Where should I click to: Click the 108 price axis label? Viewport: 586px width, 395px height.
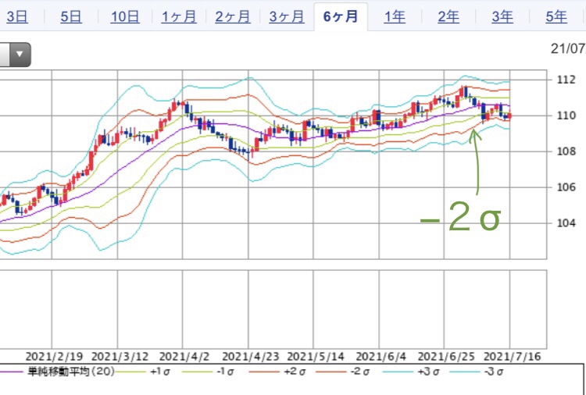click(x=566, y=151)
